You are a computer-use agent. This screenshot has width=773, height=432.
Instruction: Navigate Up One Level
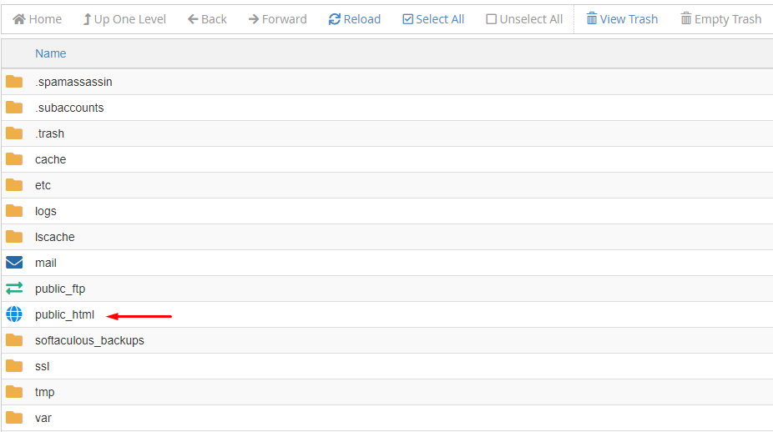124,19
